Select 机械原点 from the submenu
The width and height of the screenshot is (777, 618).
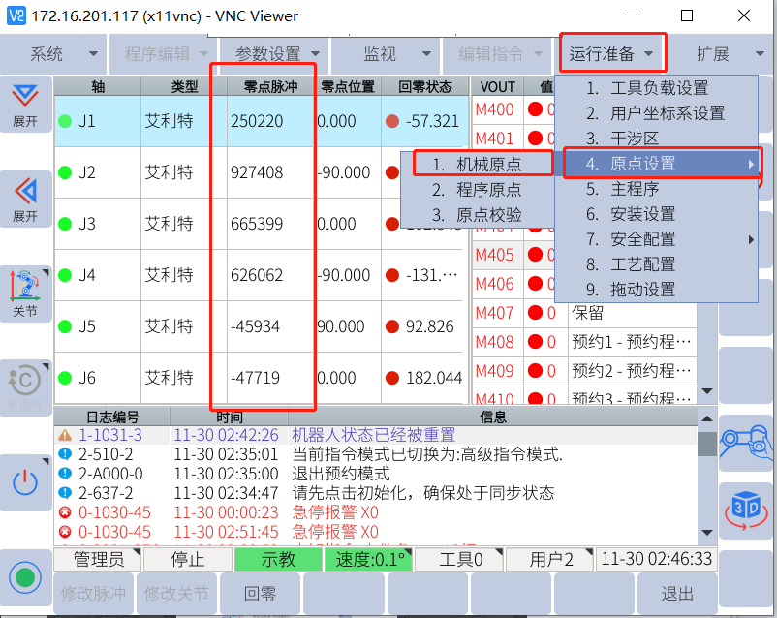(488, 165)
